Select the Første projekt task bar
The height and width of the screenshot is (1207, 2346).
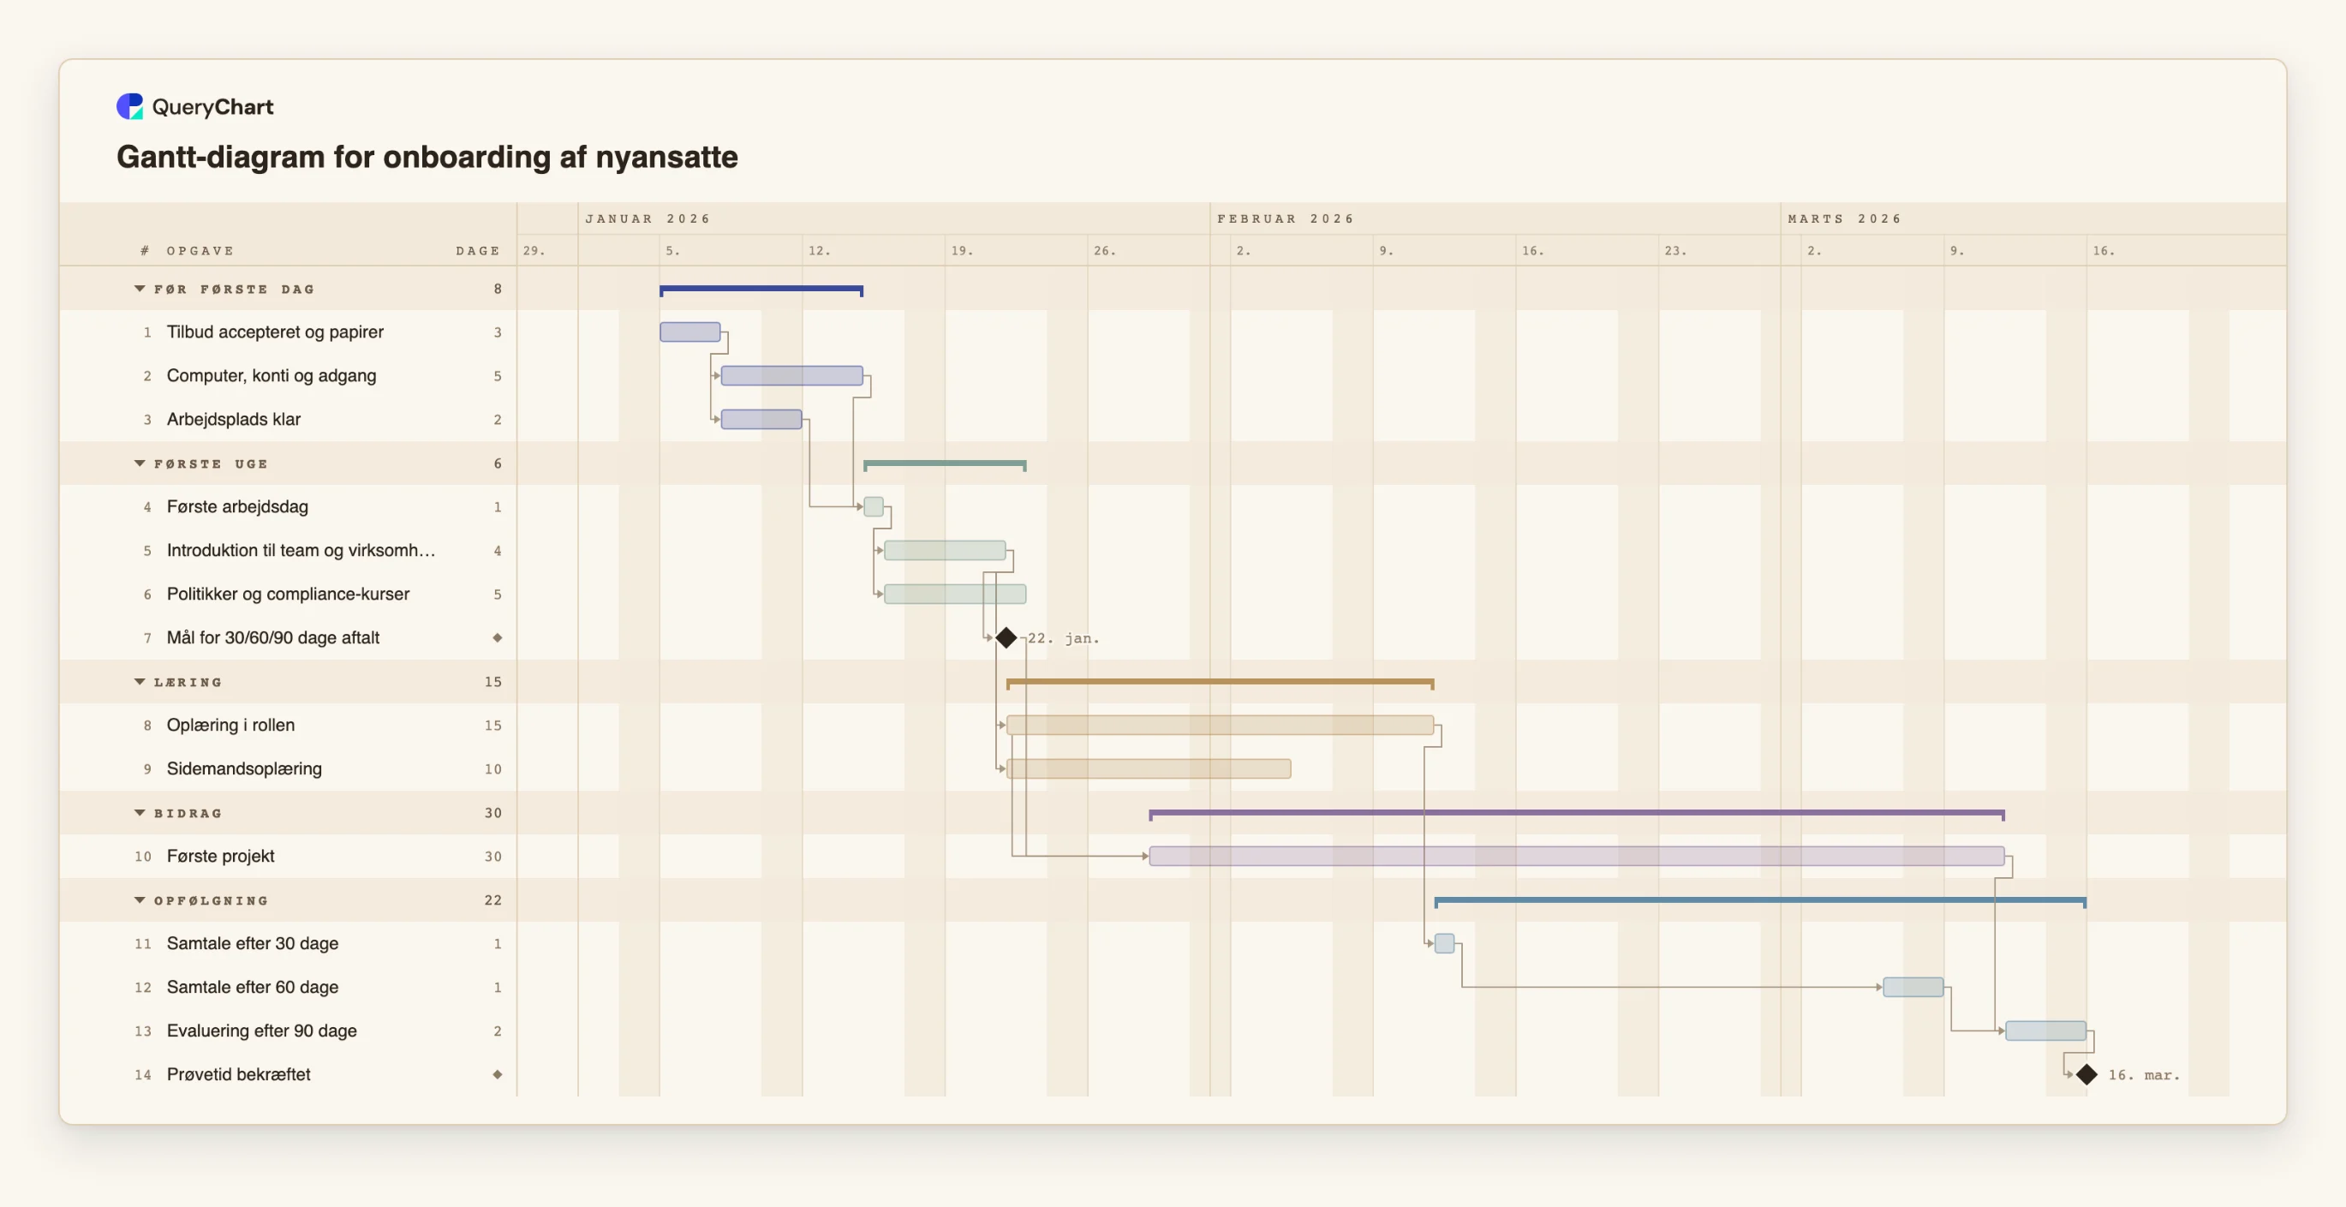tap(1577, 857)
